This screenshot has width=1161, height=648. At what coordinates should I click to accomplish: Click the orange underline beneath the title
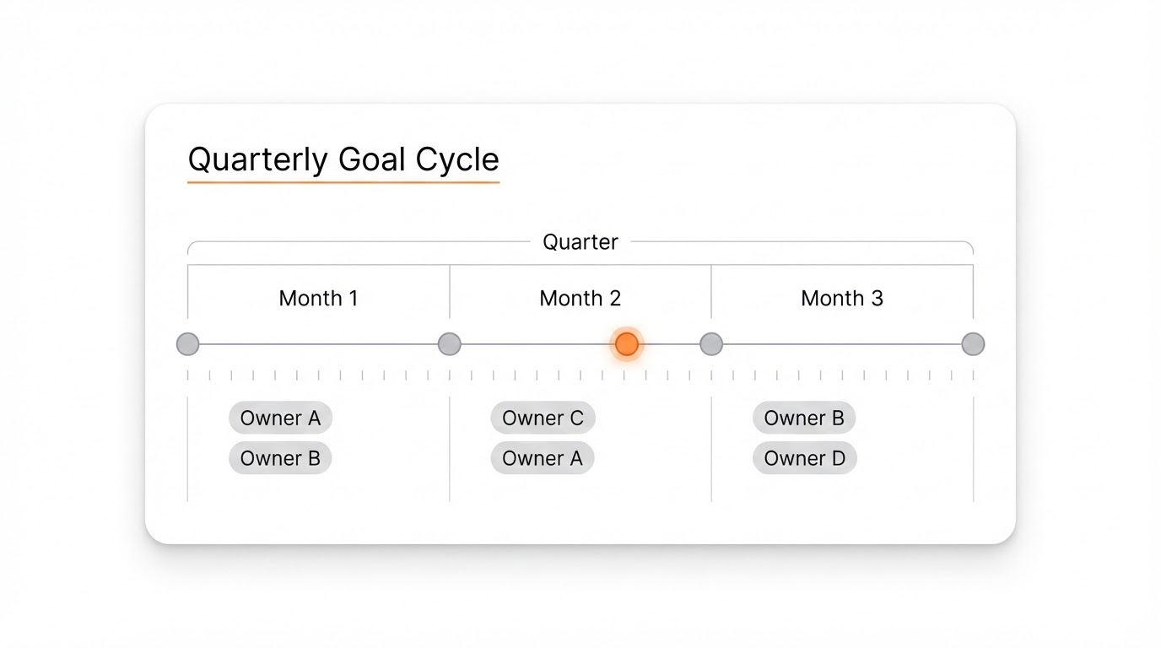point(343,181)
